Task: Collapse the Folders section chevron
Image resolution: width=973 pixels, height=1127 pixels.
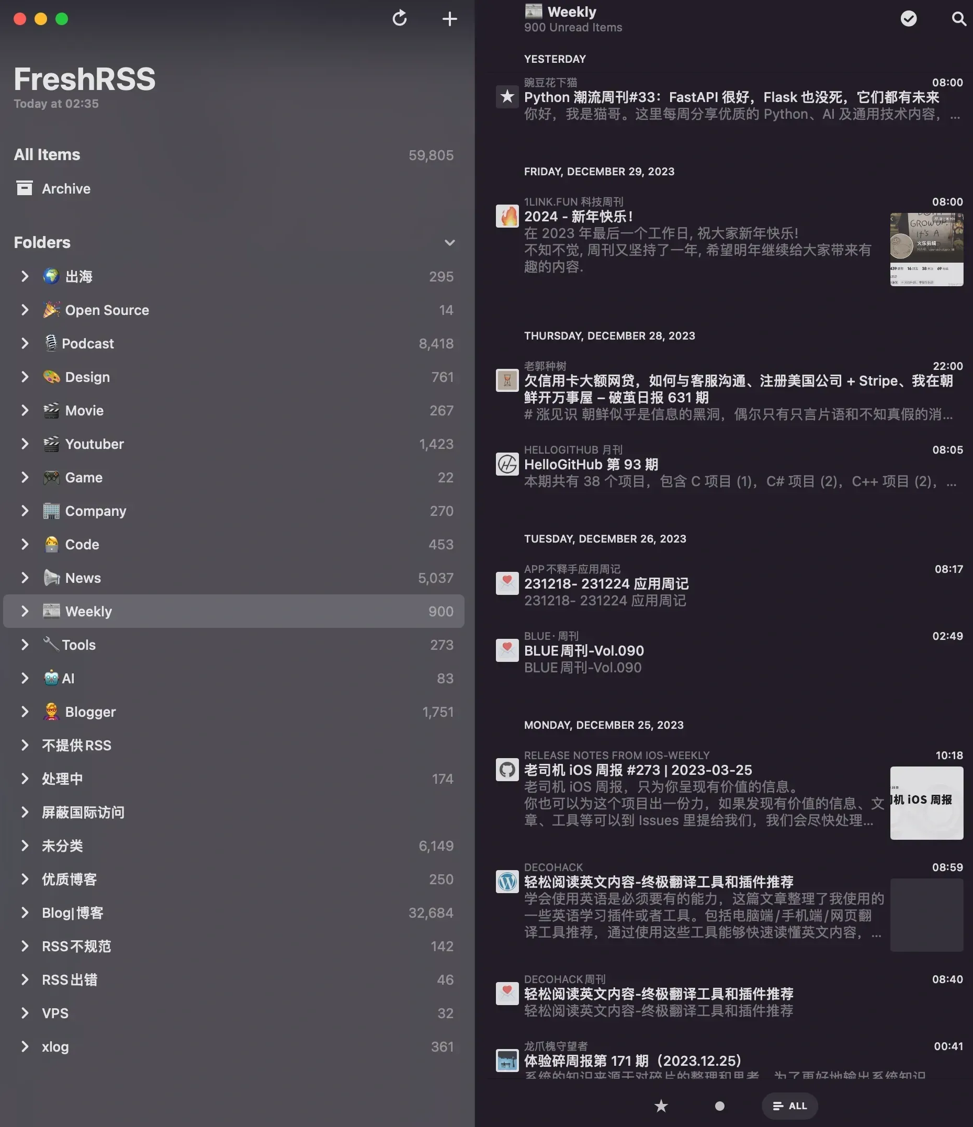Action: (x=449, y=243)
